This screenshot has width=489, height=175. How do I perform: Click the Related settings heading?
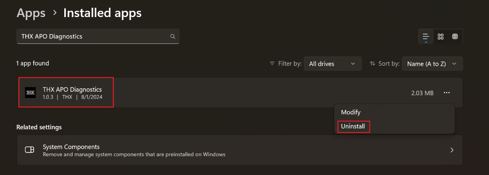[39, 127]
